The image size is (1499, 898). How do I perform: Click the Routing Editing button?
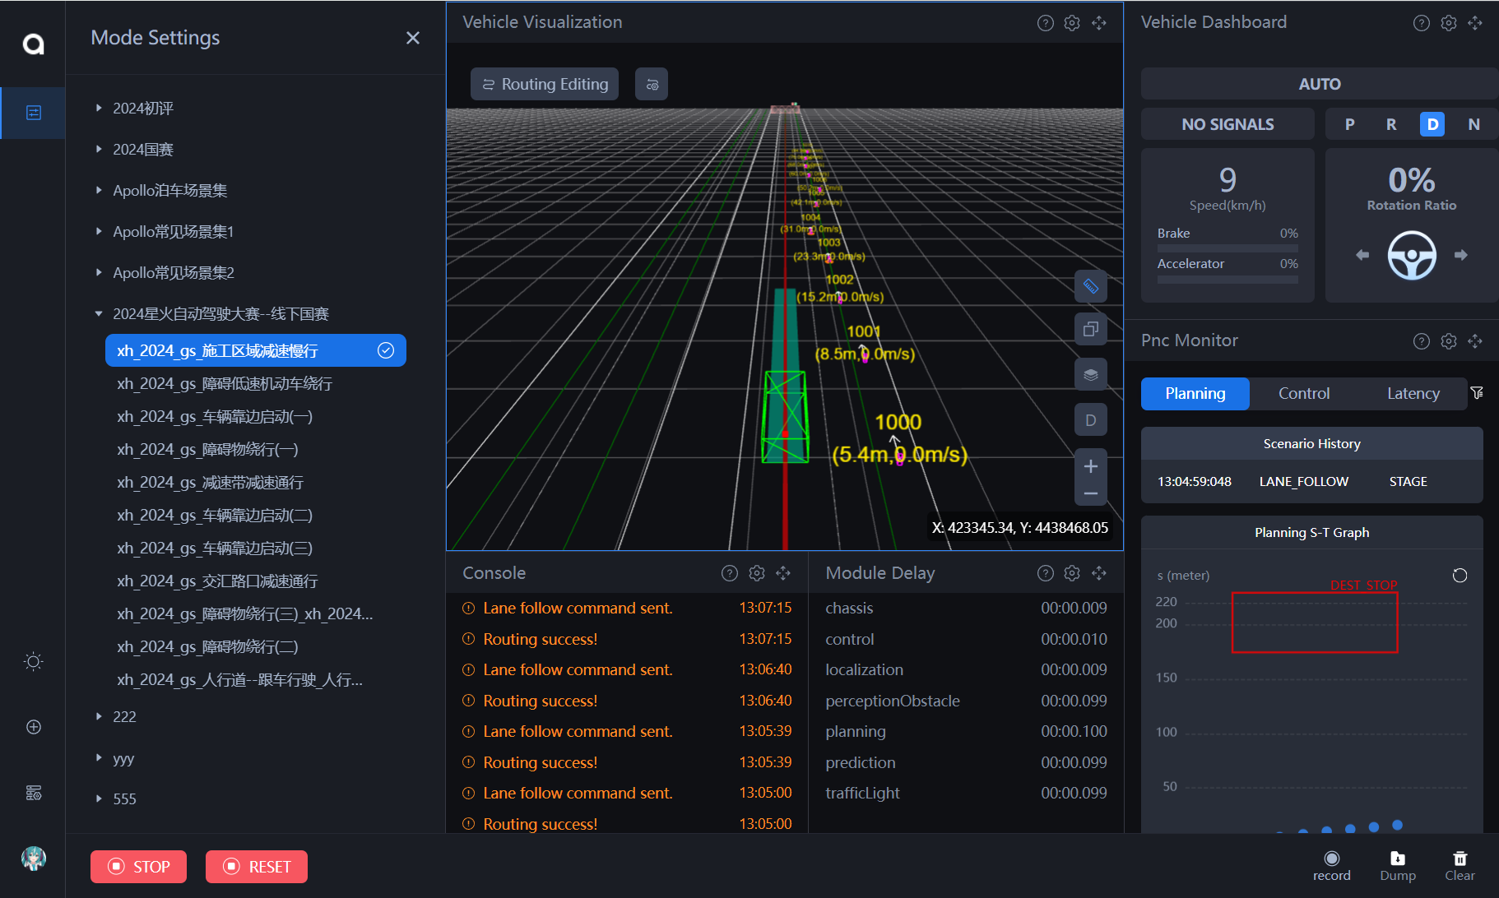pyautogui.click(x=545, y=84)
